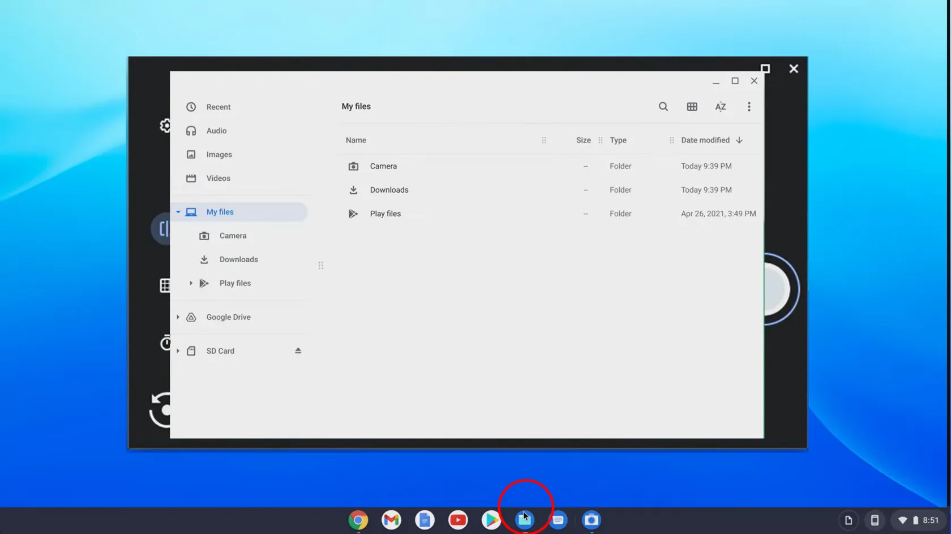The image size is (951, 534).
Task: Show Images in the sidebar
Action: click(x=219, y=155)
